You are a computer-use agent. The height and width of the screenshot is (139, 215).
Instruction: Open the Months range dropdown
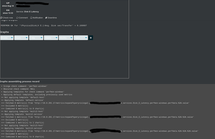66,38
